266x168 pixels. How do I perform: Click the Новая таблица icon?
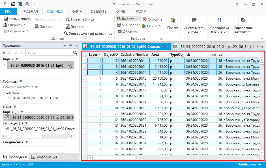68,19
